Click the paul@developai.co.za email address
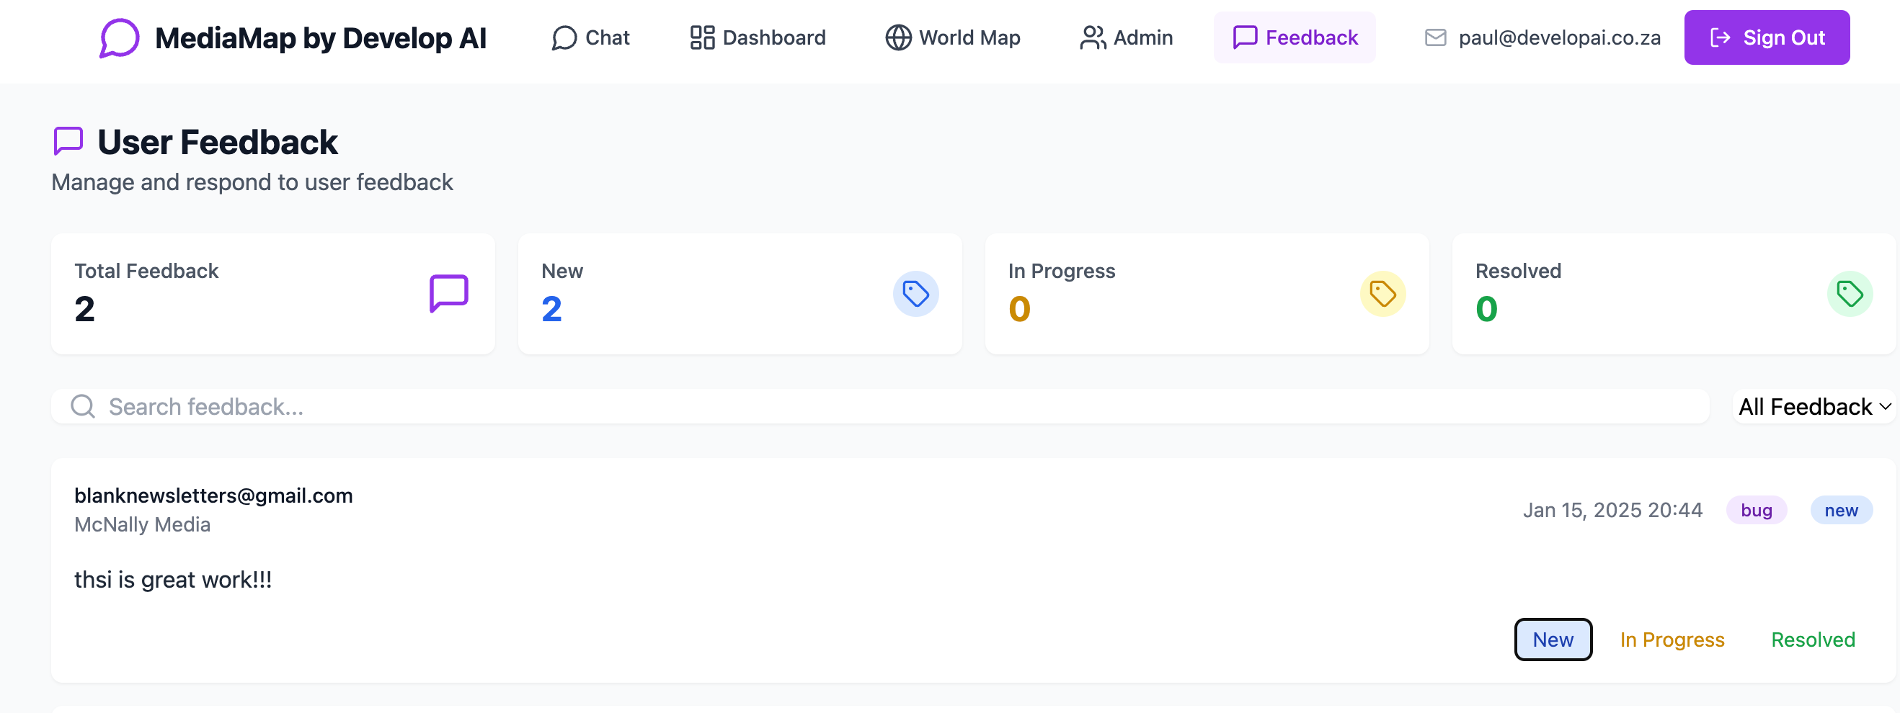Screen dimensions: 1900x713 coord(1559,37)
